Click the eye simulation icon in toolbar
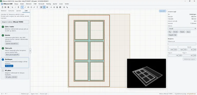This screenshot has height=95, width=197. coord(54,7)
